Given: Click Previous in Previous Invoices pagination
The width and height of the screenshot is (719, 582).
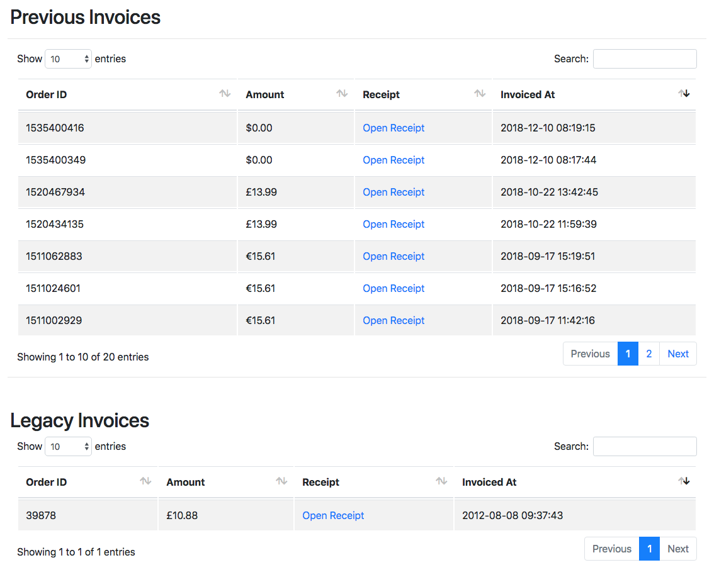Looking at the screenshot, I should (590, 354).
